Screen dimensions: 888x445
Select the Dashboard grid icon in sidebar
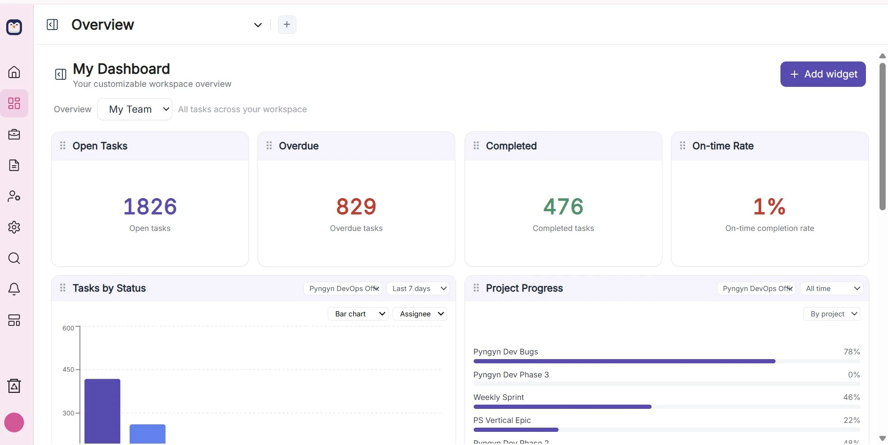(x=14, y=103)
